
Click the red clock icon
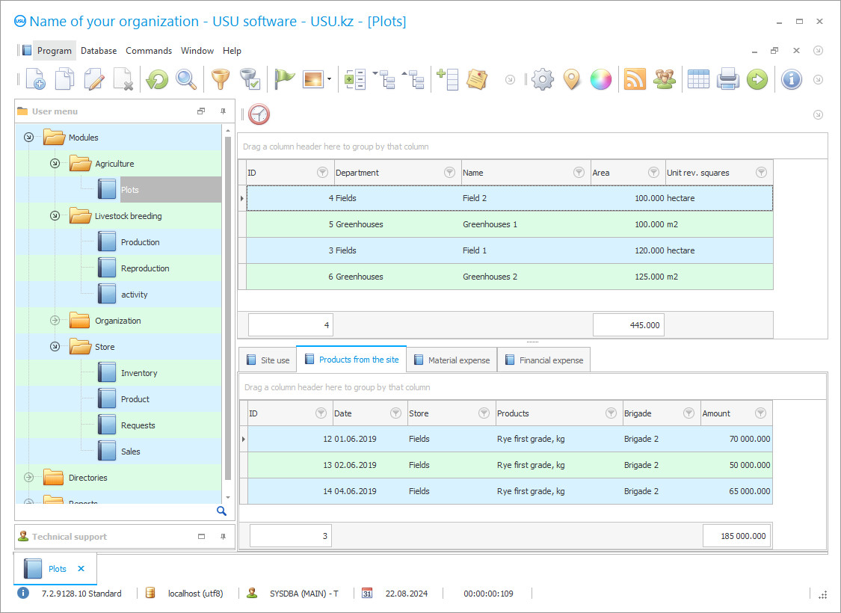[259, 114]
